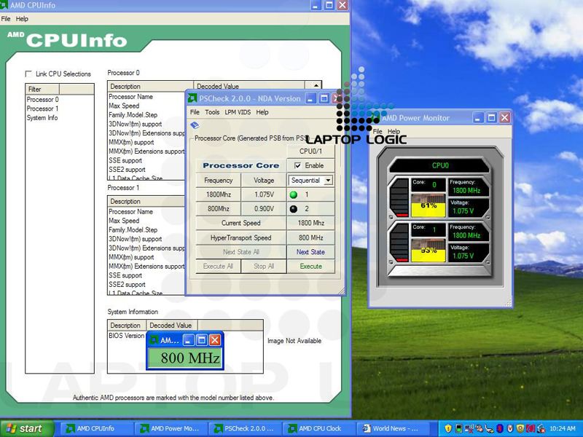Click the AMD icon on the 800 MHz clock window

click(154, 340)
